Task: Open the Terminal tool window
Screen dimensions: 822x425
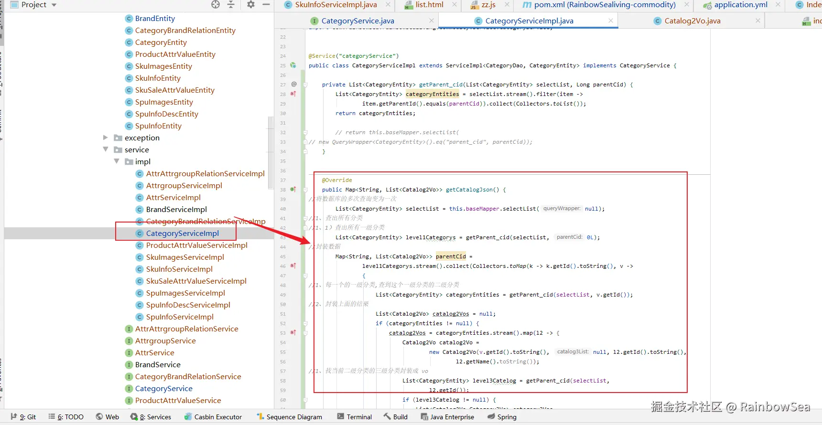Action: (354, 417)
